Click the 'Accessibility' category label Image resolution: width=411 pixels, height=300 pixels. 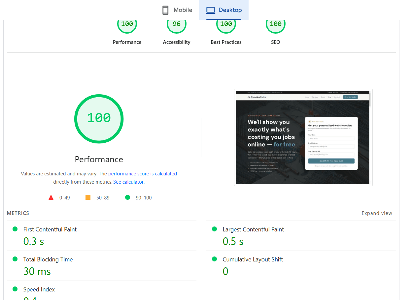click(x=177, y=42)
